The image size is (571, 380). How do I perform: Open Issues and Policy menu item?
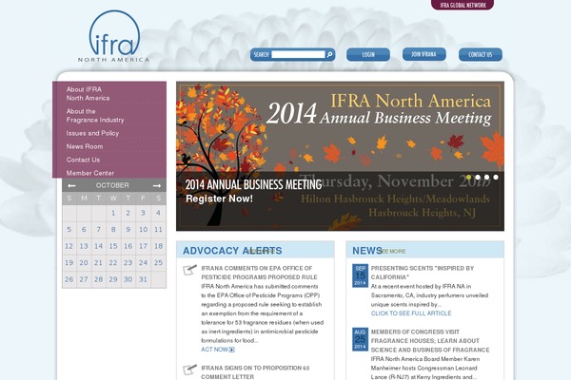pos(92,133)
